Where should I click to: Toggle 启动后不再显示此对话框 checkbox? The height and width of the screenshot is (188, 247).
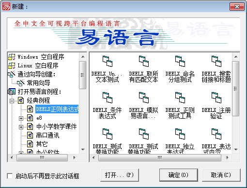pos(10,176)
